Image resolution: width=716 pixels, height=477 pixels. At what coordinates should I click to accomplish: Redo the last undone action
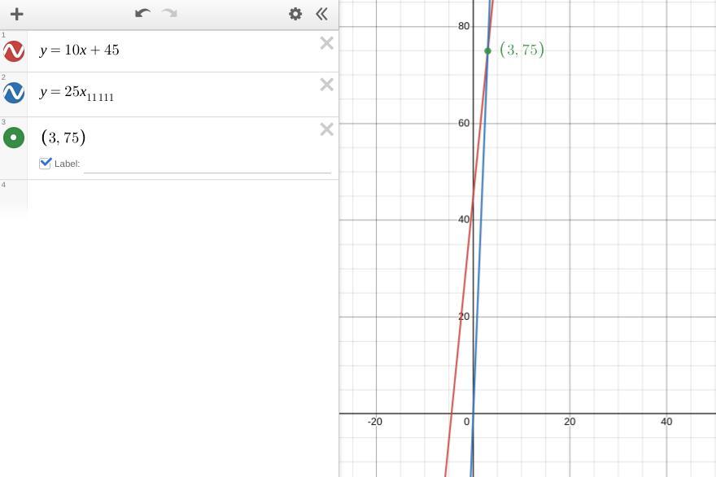(x=170, y=13)
